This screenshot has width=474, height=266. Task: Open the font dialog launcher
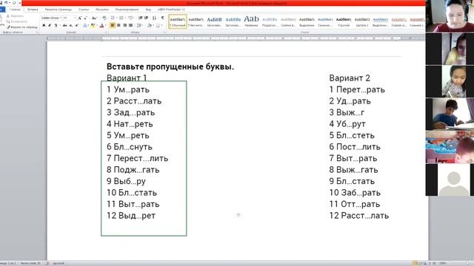click(x=106, y=32)
